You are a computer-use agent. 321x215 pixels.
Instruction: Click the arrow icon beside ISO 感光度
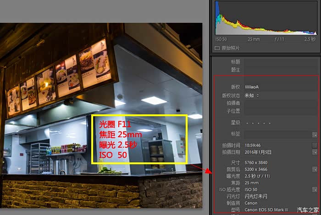pyautogui.click(x=315, y=189)
